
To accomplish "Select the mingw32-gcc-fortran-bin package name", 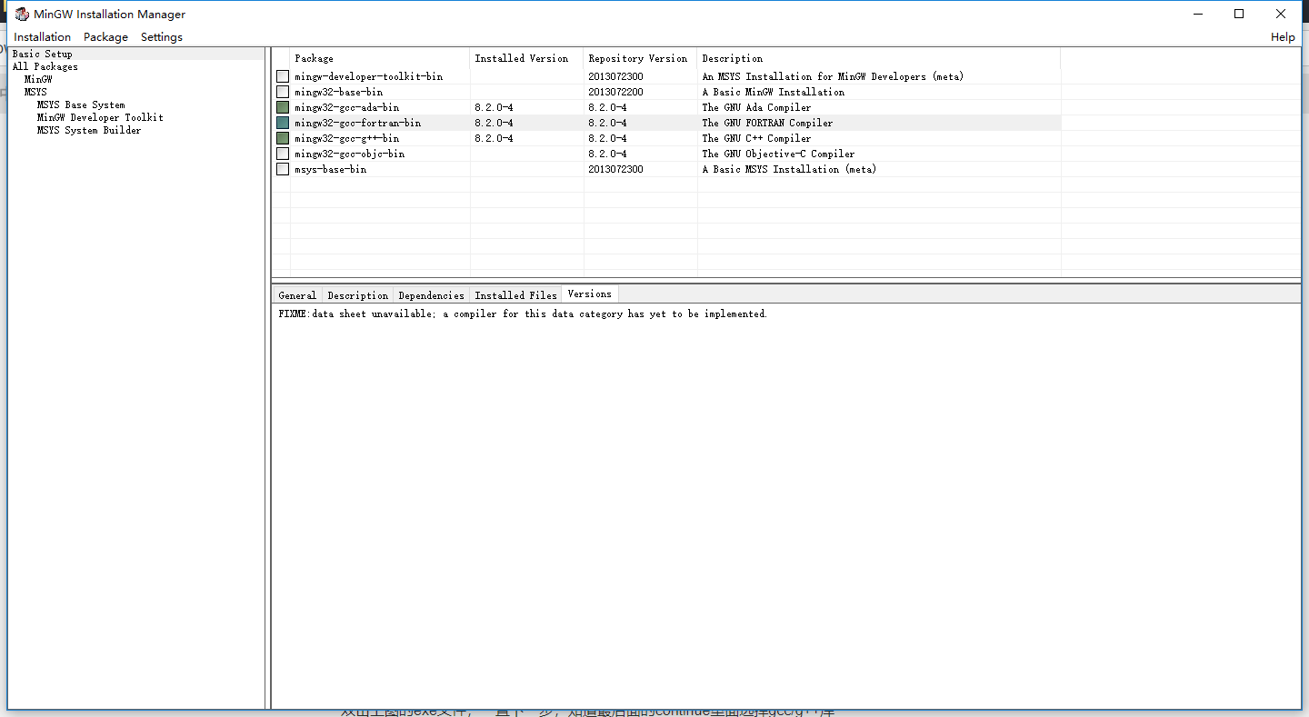I will (x=357, y=123).
